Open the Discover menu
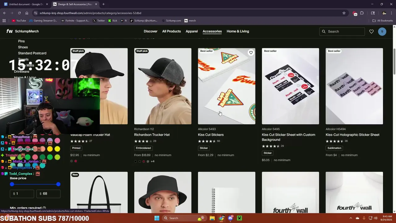Viewport: 396px width, 223px height. pyautogui.click(x=151, y=31)
